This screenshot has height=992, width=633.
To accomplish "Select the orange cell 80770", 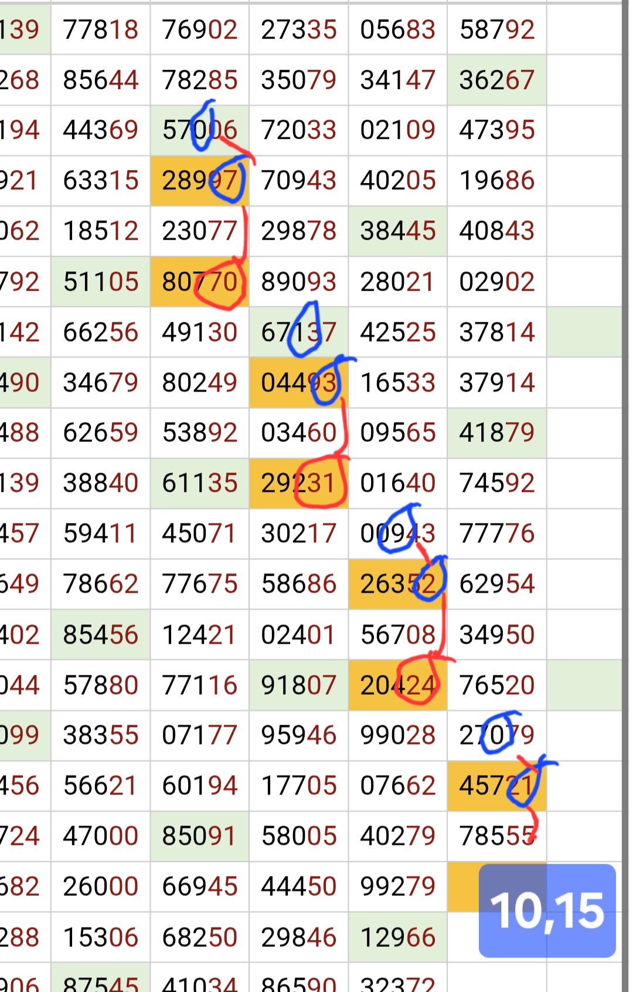I will 199,282.
